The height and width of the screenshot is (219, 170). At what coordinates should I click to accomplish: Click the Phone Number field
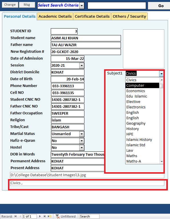click(x=68, y=86)
